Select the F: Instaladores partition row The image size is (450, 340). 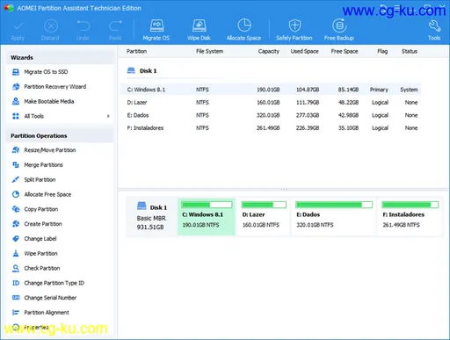tap(271, 128)
